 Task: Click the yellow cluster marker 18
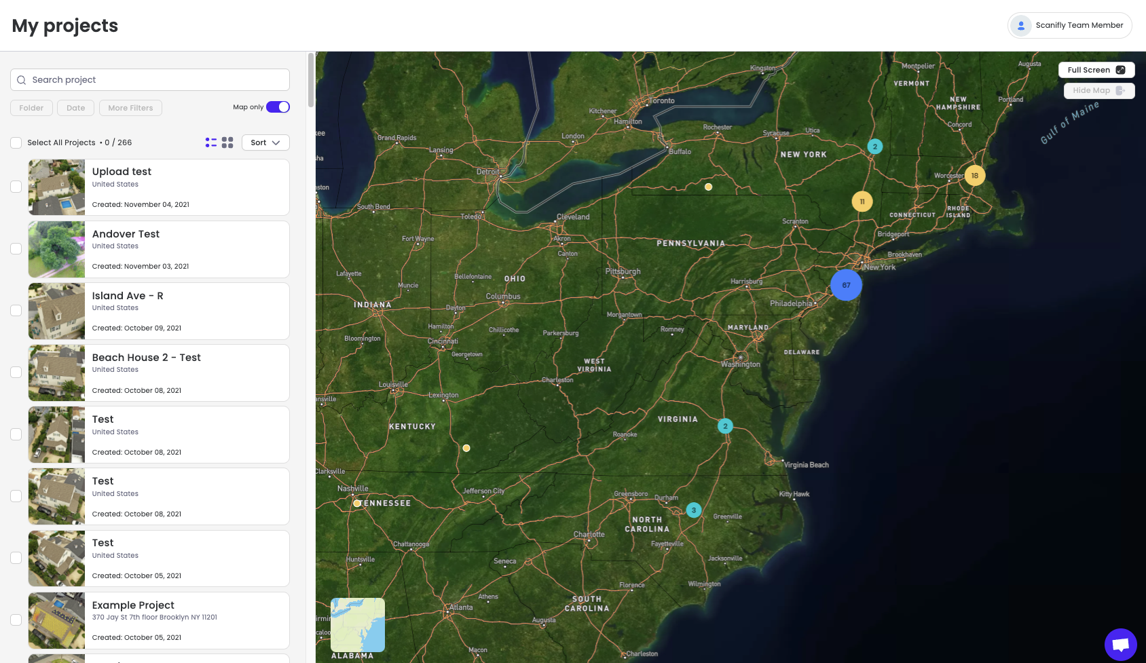[x=974, y=176]
